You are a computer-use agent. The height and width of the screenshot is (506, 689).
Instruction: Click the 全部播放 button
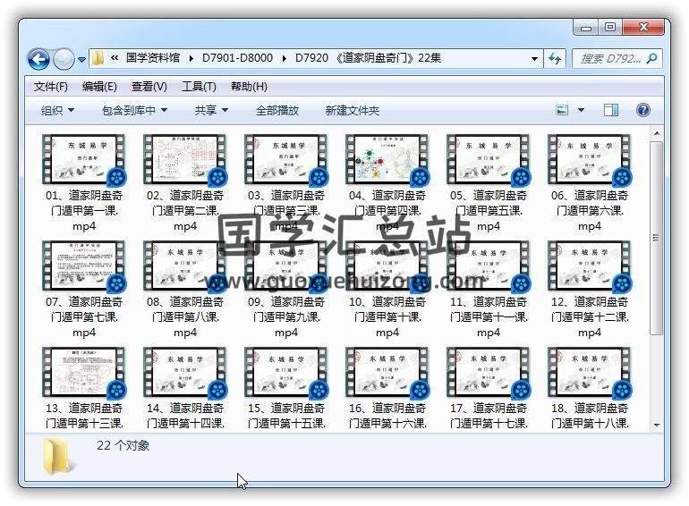(277, 111)
